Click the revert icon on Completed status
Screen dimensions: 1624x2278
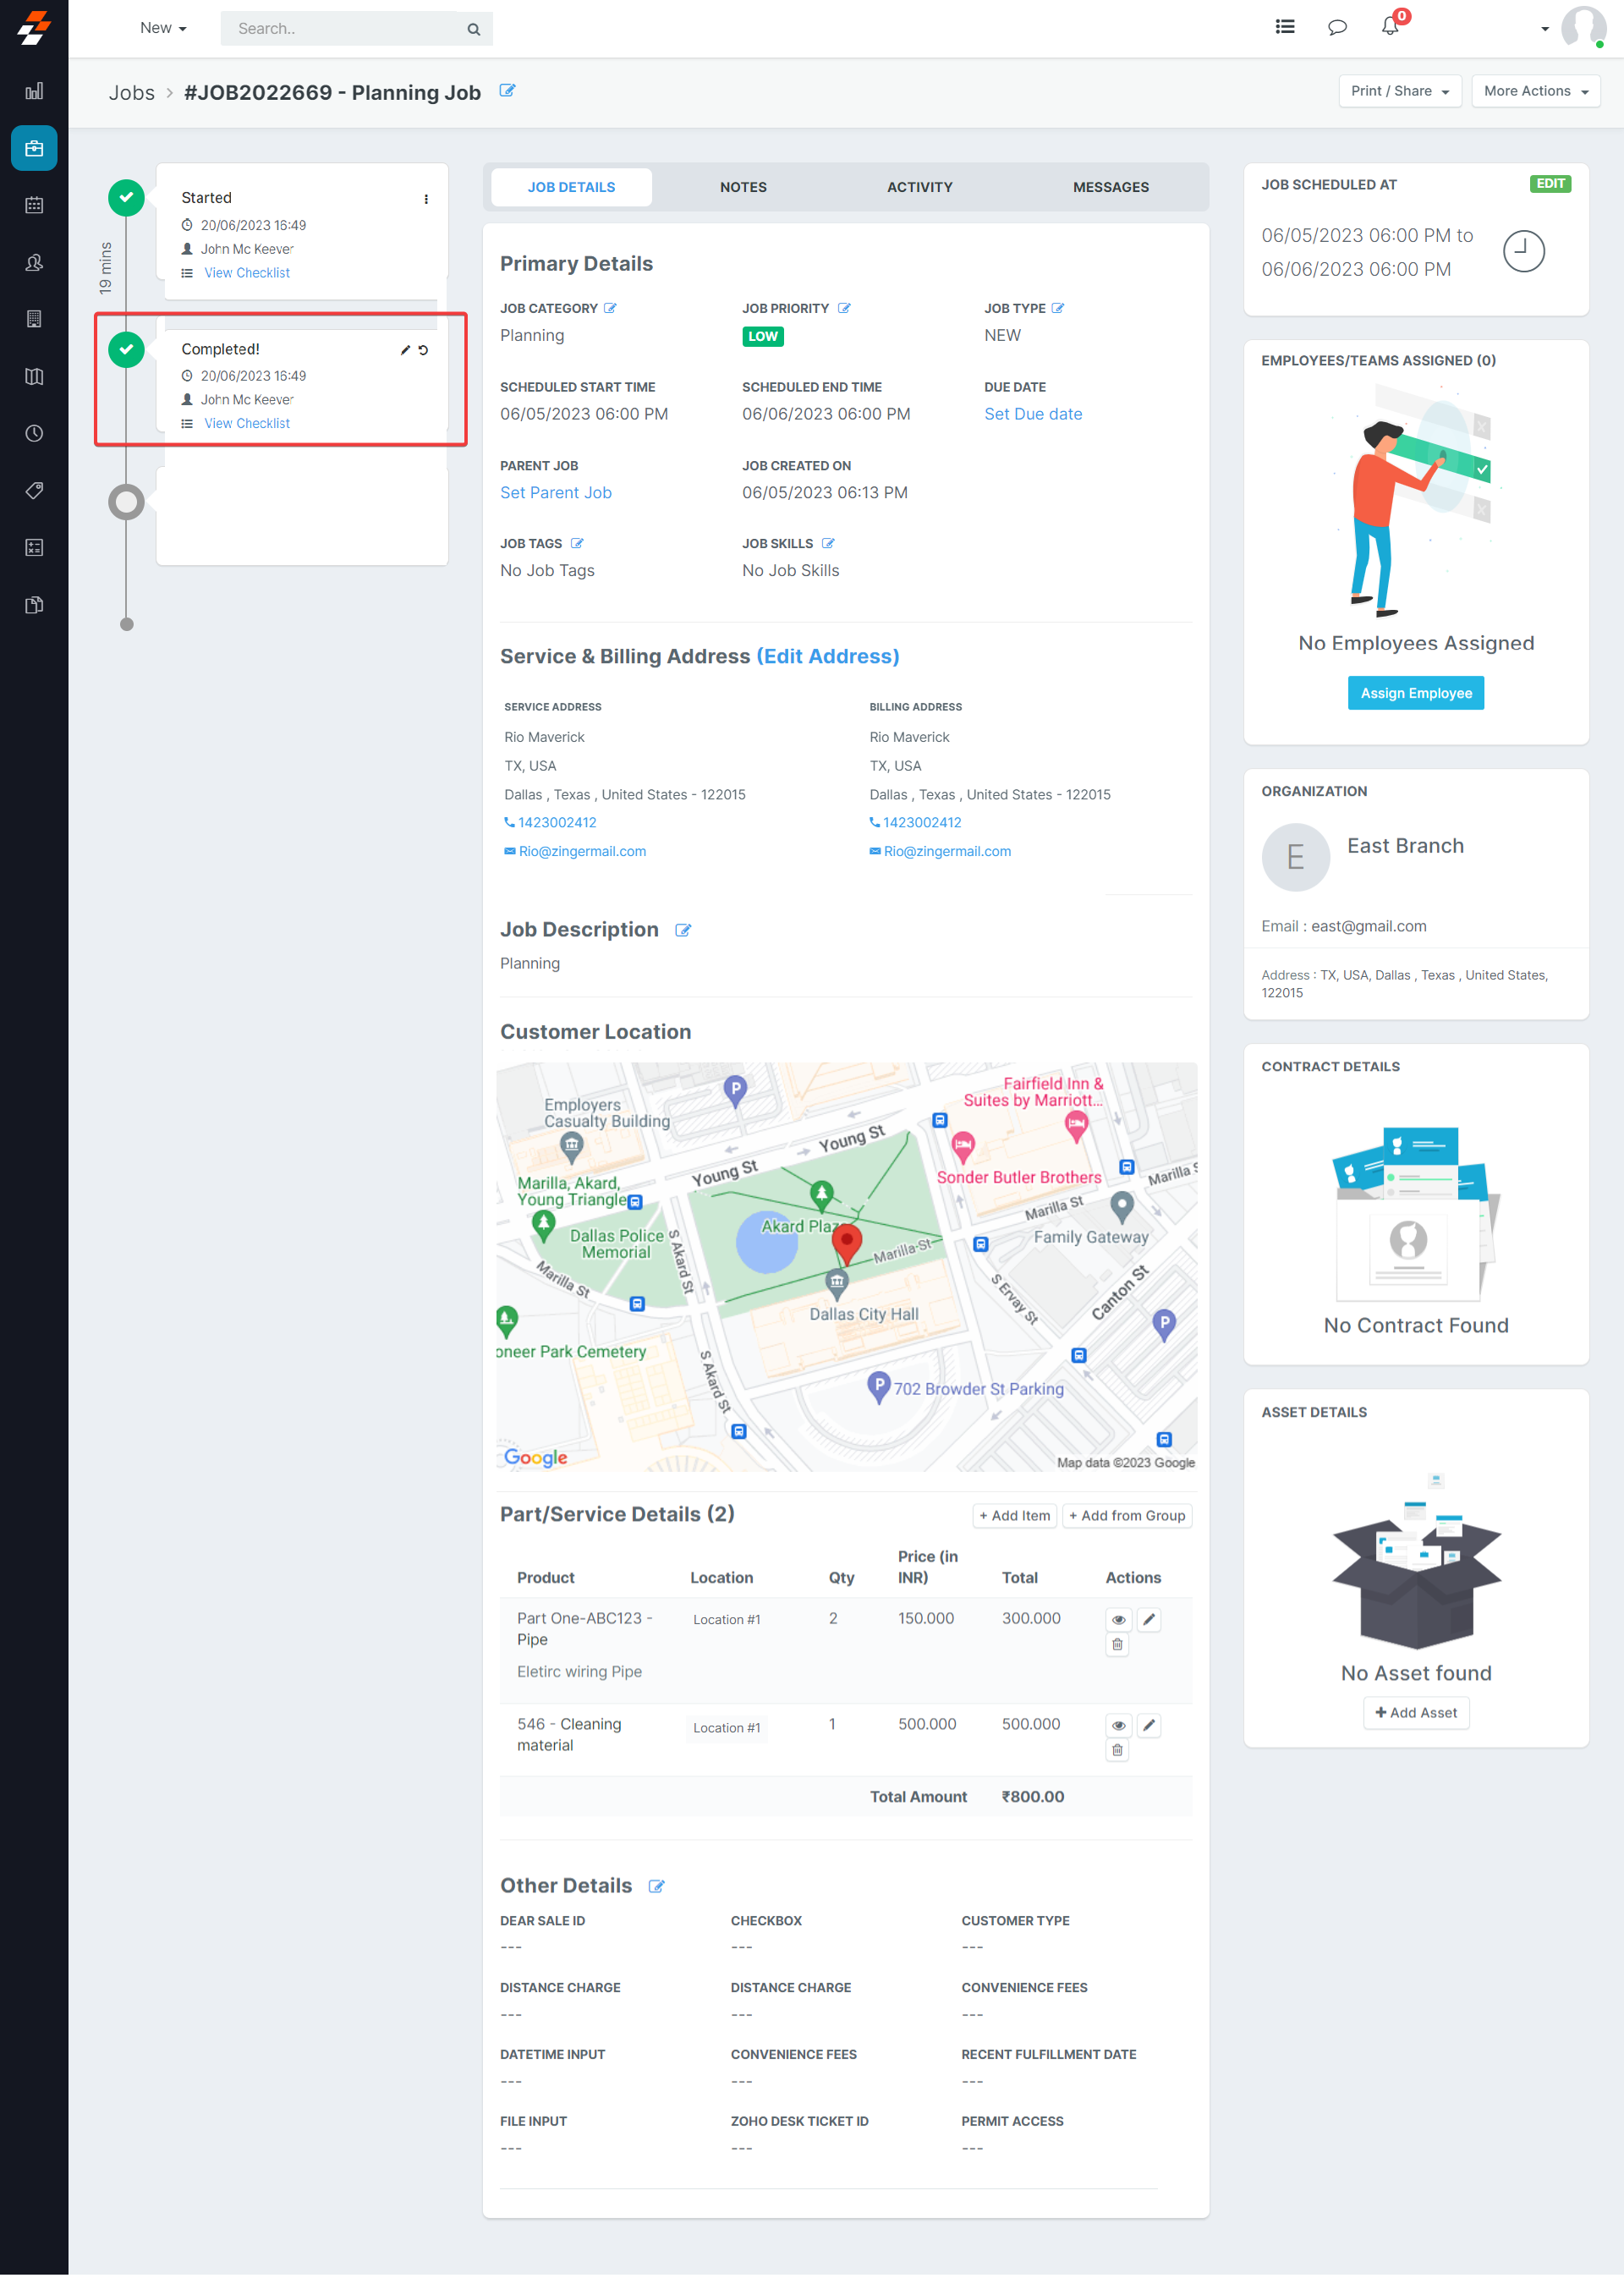click(x=424, y=350)
